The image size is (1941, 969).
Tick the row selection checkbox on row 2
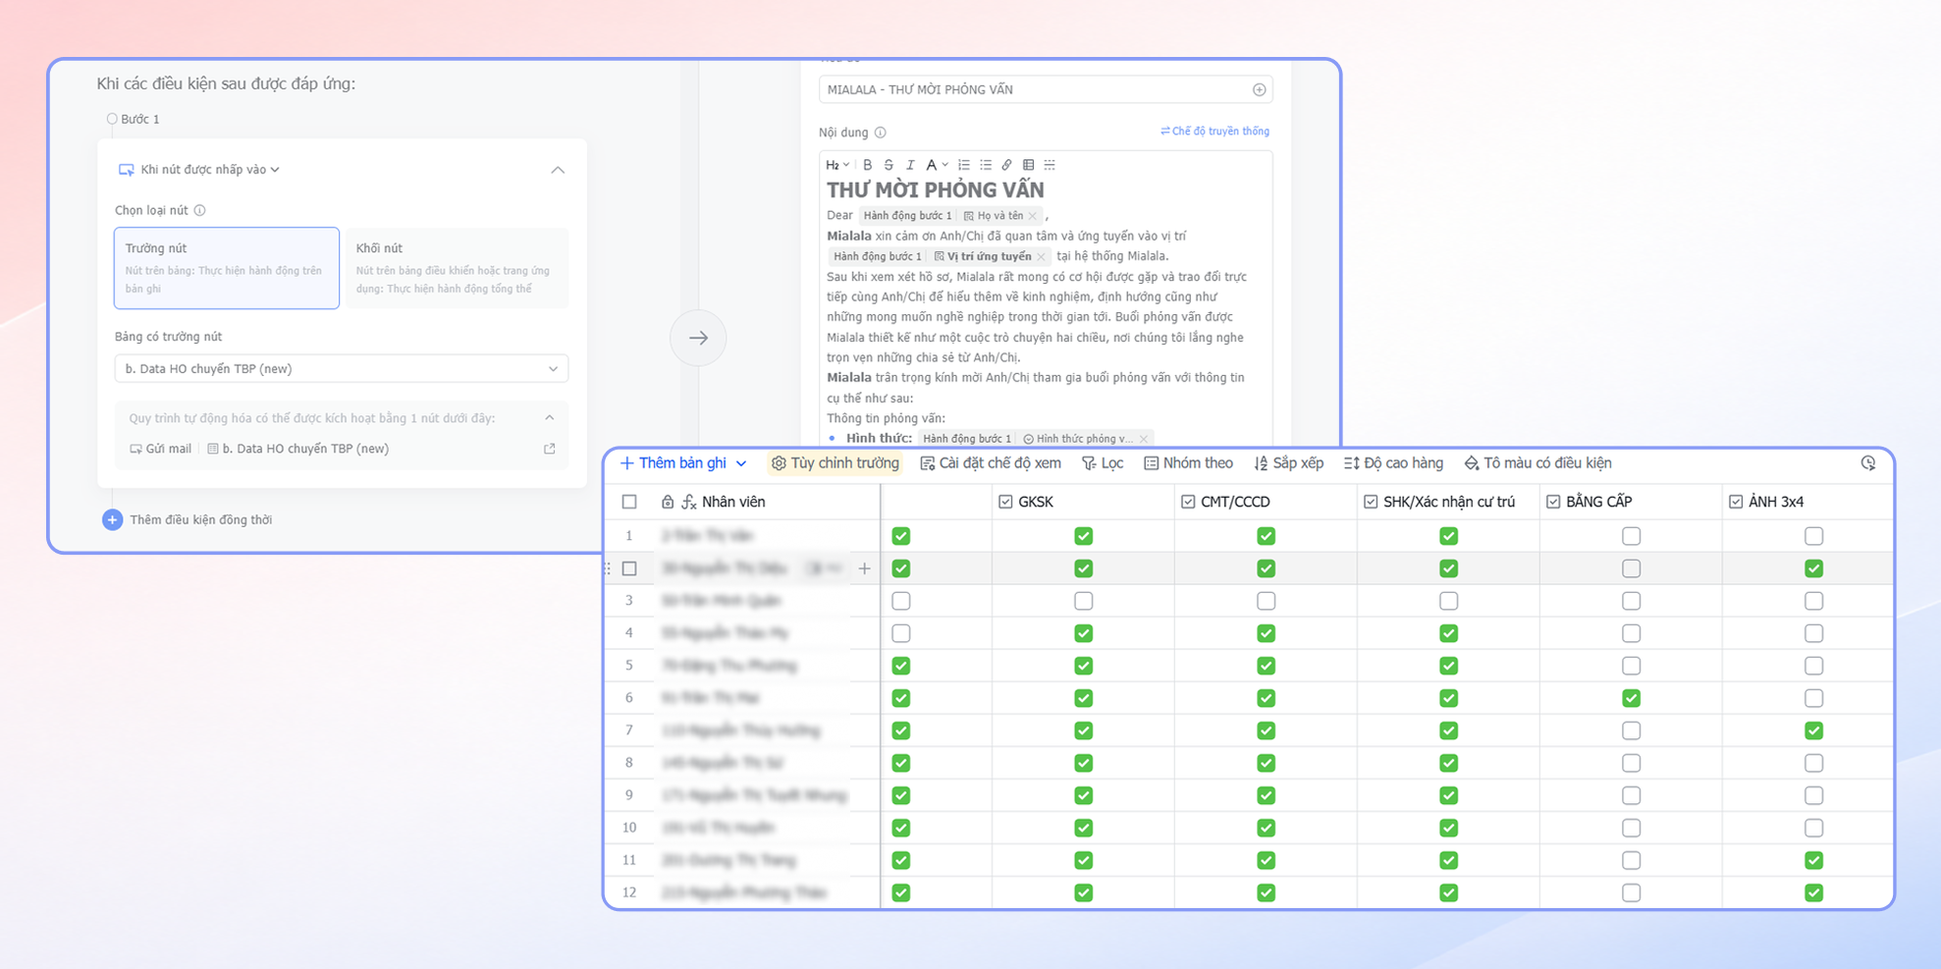629,568
